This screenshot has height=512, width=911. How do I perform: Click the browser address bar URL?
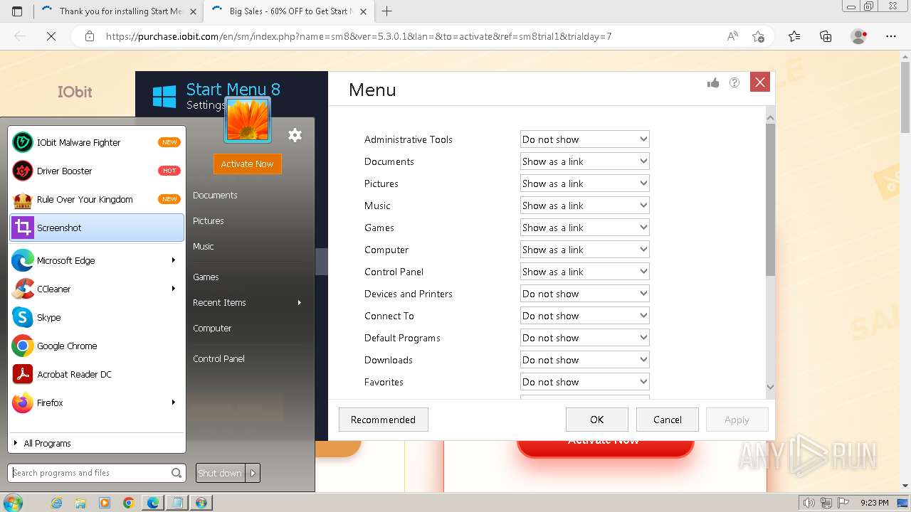tap(359, 36)
